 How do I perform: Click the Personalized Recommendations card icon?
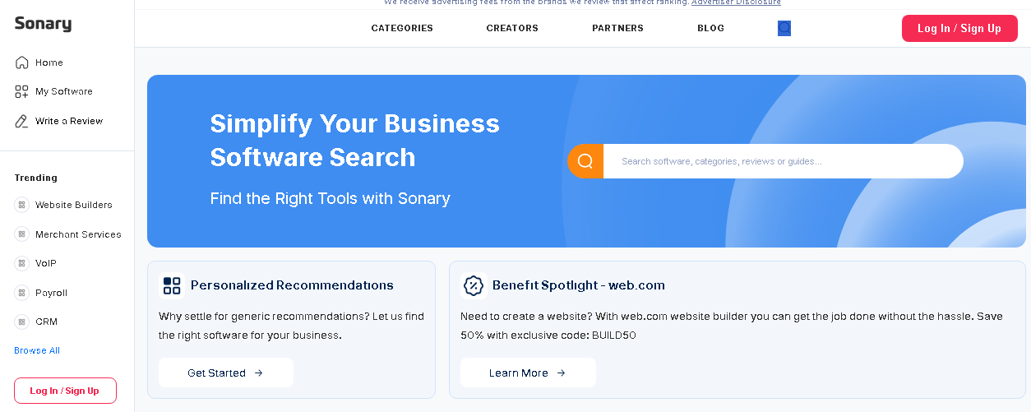172,285
